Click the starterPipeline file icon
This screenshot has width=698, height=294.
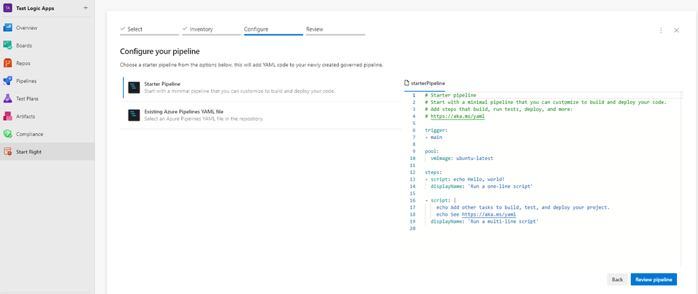pos(406,83)
